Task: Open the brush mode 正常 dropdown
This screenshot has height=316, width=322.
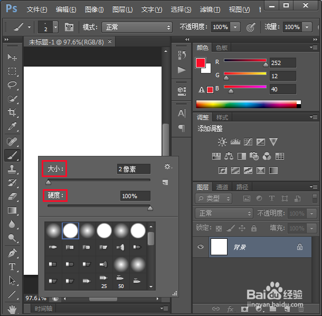Action: (x=137, y=27)
